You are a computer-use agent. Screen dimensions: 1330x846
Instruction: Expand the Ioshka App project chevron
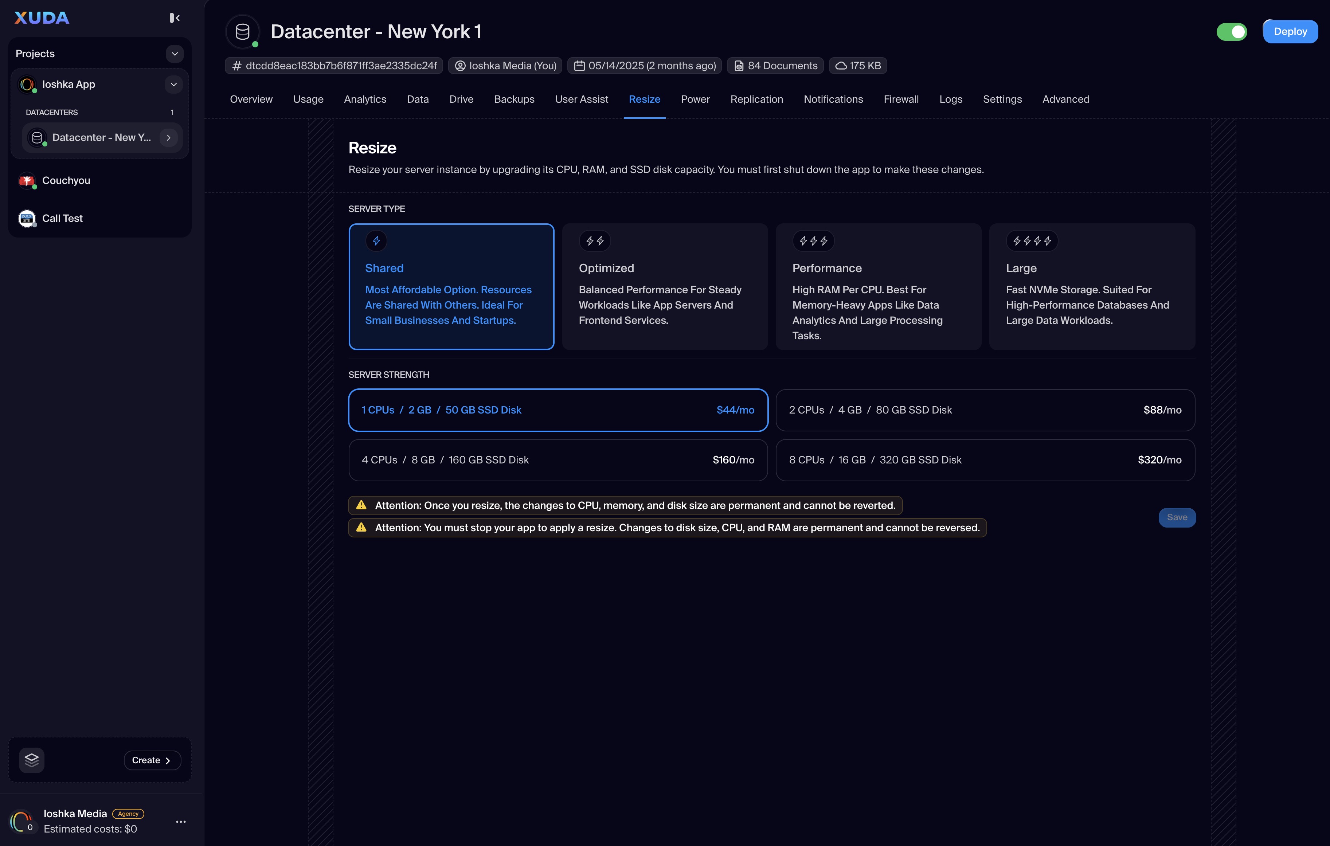(173, 85)
